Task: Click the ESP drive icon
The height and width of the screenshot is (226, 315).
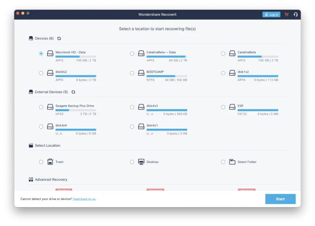Action: pos(232,107)
